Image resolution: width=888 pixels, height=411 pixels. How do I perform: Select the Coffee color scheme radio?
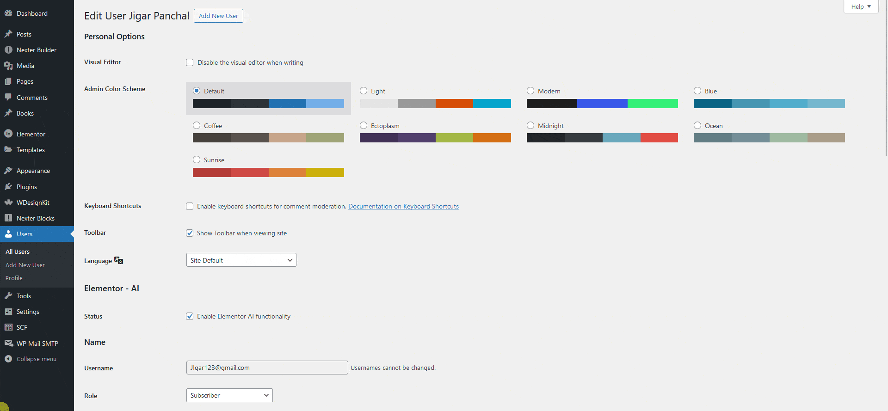click(x=197, y=125)
